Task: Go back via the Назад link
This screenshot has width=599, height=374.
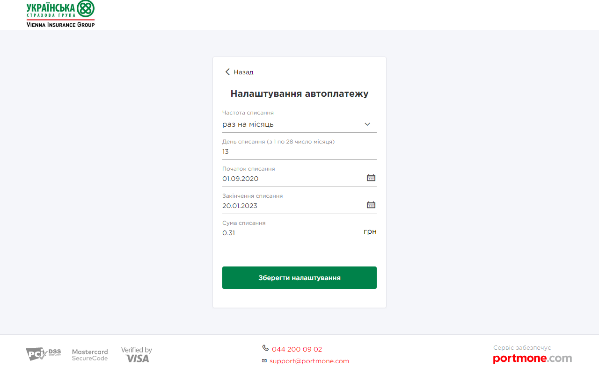Action: tap(243, 72)
